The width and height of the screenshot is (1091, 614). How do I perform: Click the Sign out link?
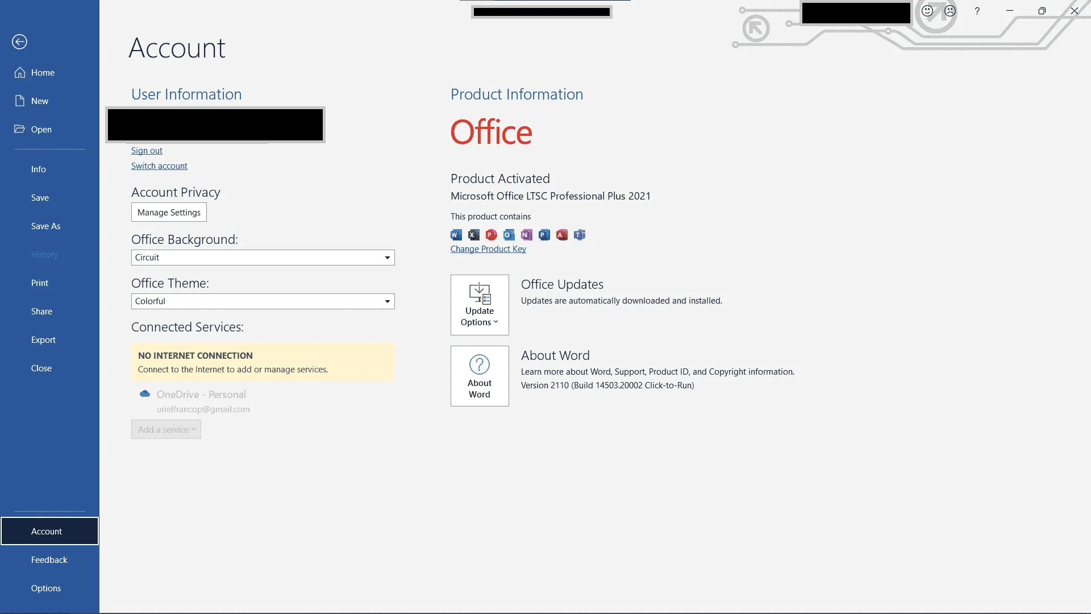[x=147, y=151]
